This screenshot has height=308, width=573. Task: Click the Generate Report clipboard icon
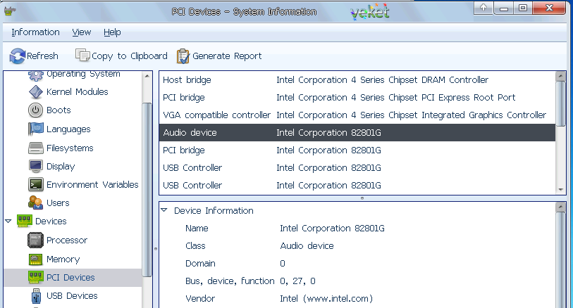click(x=183, y=56)
